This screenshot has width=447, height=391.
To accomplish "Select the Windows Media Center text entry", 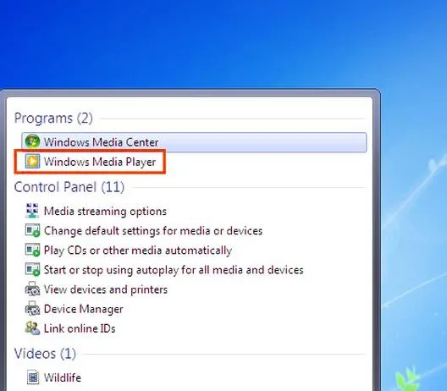I will pos(102,142).
